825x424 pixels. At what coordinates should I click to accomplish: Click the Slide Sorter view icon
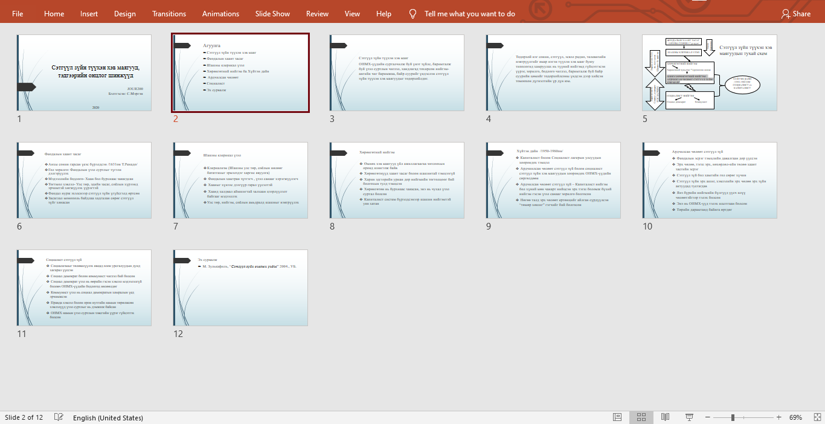click(641, 417)
